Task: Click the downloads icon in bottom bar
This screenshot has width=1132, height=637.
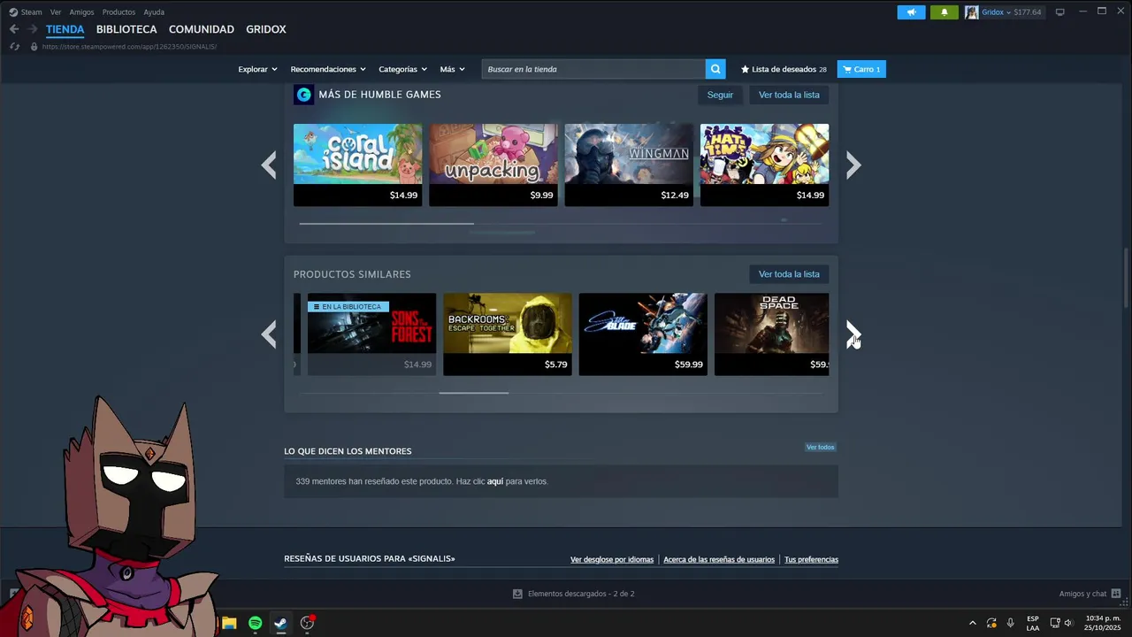Action: 517,594
